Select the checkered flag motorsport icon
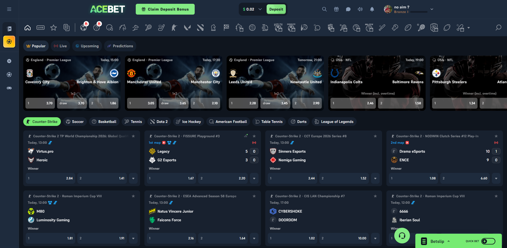 pyautogui.click(x=226, y=28)
